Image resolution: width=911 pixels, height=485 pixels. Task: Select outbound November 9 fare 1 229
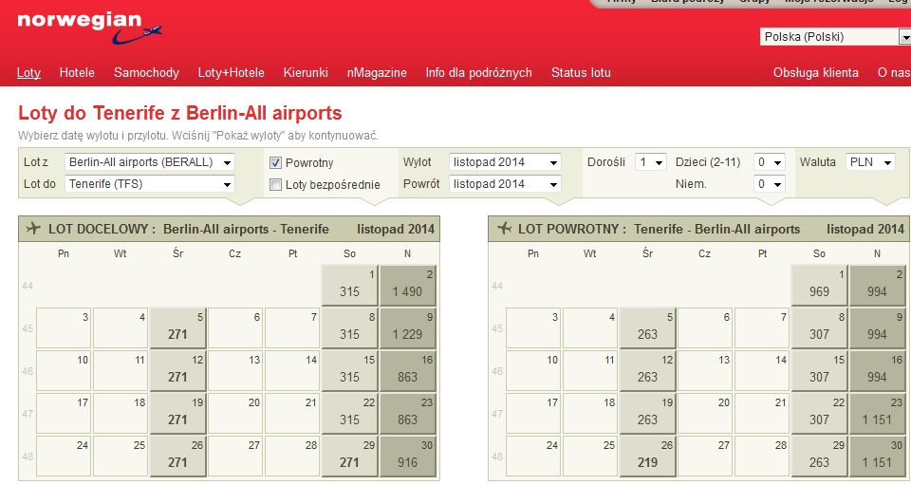tap(407, 328)
